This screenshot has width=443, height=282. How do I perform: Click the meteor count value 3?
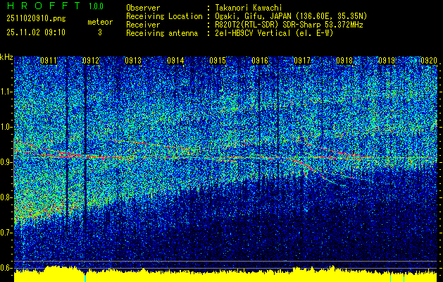(100, 32)
